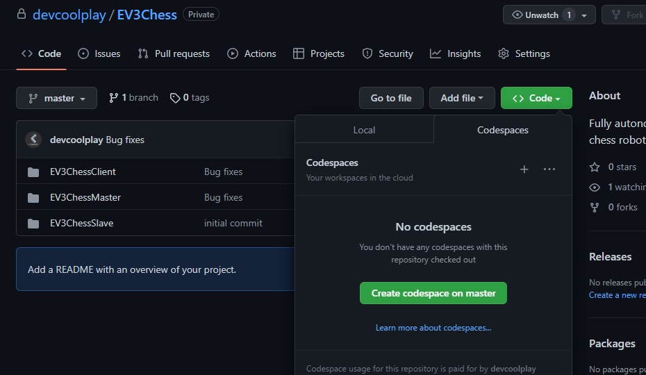Click the EV3ChessClient folder icon

pos(33,172)
